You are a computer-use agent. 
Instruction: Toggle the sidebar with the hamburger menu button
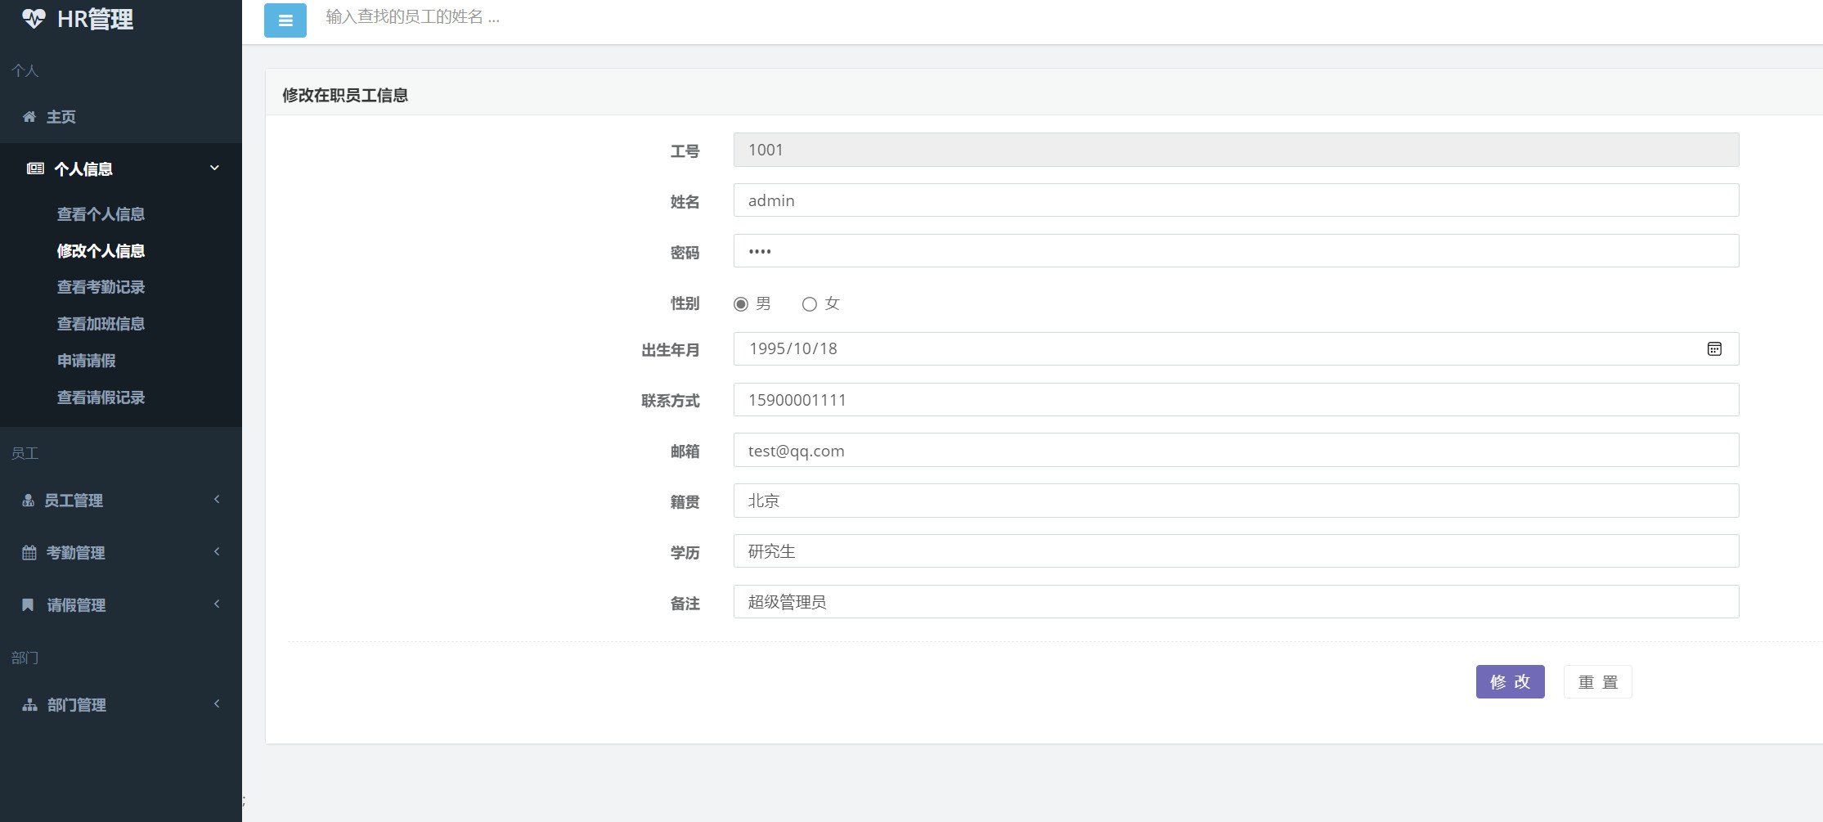pyautogui.click(x=285, y=20)
